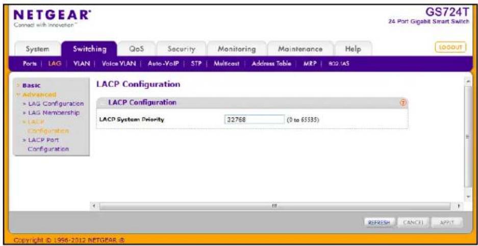Click the '(0 to 65535)' range text
This screenshot has width=478, height=246.
pyautogui.click(x=303, y=120)
